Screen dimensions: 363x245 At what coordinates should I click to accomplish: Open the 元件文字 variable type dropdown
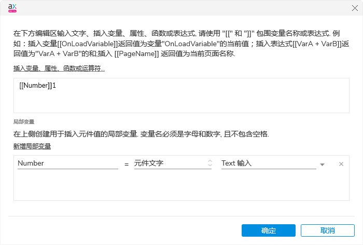pyautogui.click(x=173, y=164)
